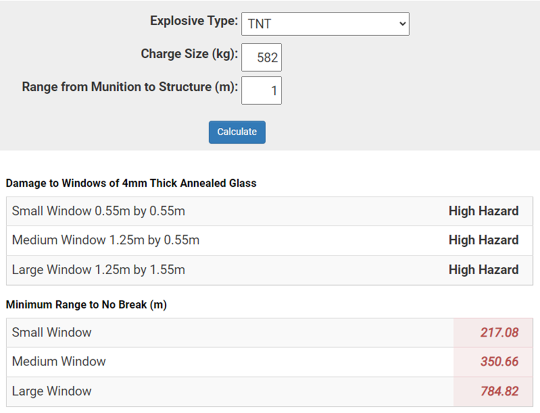Click the dropdown chevron next to TNT
The height and width of the screenshot is (413, 540).
click(x=401, y=24)
